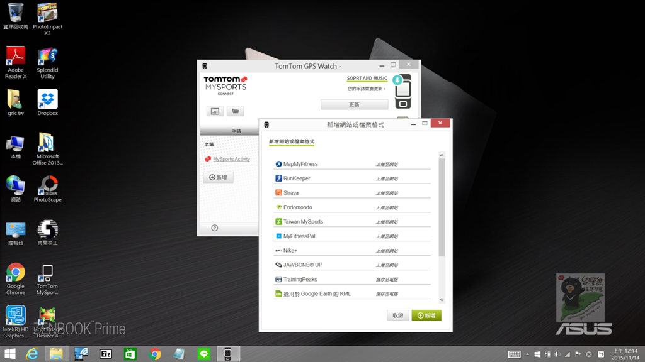Image resolution: width=645 pixels, height=362 pixels.
Task: Open the volume control in the tray
Action: 557,354
